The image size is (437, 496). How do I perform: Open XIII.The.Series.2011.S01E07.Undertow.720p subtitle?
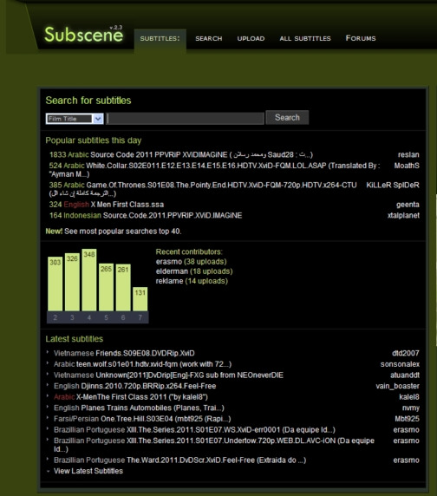point(214,445)
